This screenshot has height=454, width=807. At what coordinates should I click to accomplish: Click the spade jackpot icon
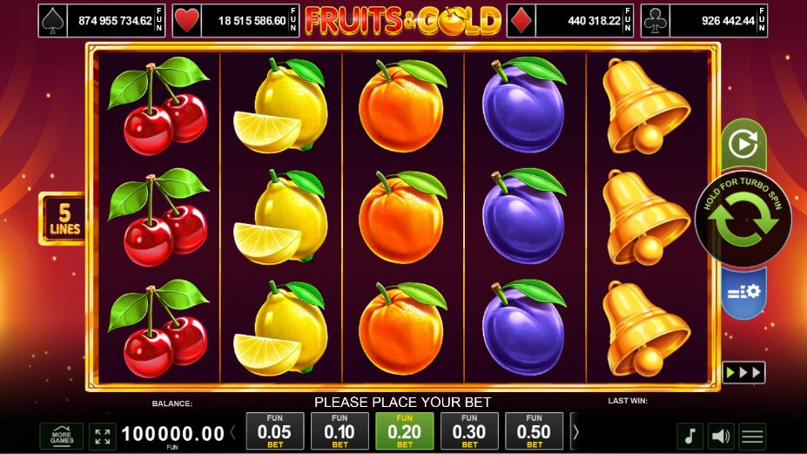tap(52, 21)
